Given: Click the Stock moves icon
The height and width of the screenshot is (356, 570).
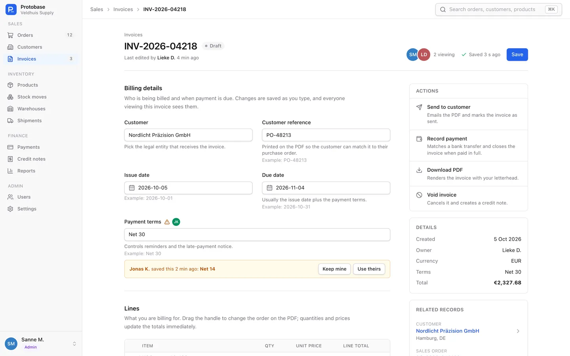Looking at the screenshot, I should pos(10,97).
